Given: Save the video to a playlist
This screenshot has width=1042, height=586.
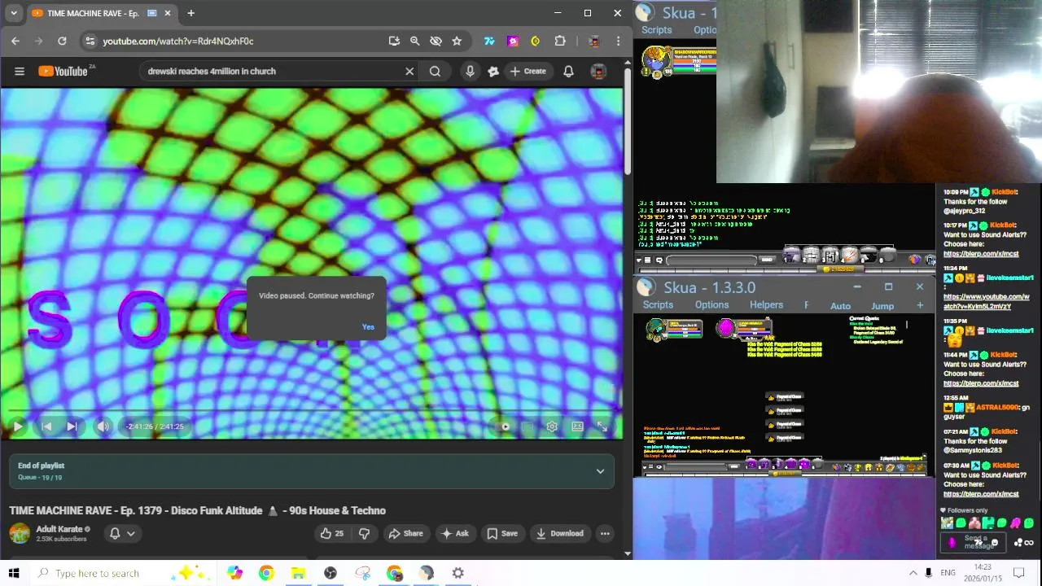Looking at the screenshot, I should (502, 534).
